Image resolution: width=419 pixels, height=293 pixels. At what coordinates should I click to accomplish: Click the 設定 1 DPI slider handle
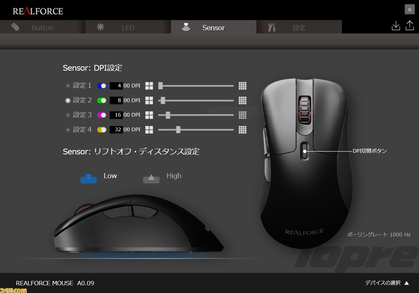click(x=160, y=86)
